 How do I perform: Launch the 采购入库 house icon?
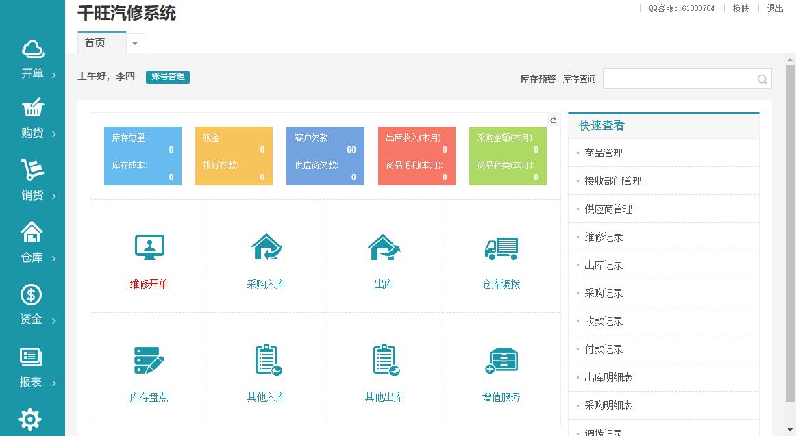266,247
